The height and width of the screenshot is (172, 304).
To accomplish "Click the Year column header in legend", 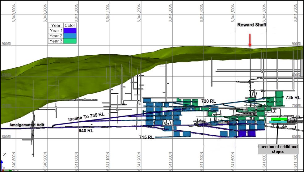I will [x=56, y=25].
